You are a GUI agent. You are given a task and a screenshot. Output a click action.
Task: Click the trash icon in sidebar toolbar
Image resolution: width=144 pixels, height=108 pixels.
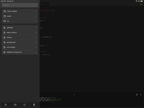[34, 105]
